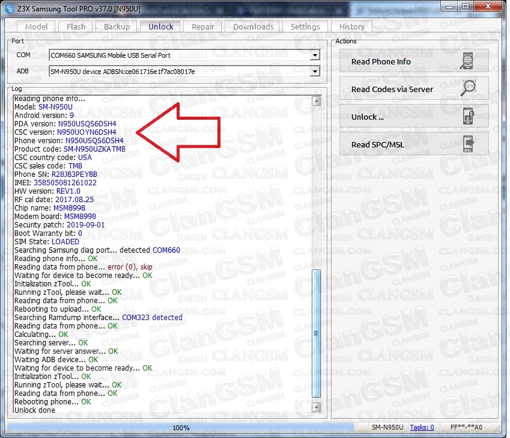Image resolution: width=510 pixels, height=438 pixels.
Task: Click the IMEI value 358505081261022
Action: pos(65,183)
